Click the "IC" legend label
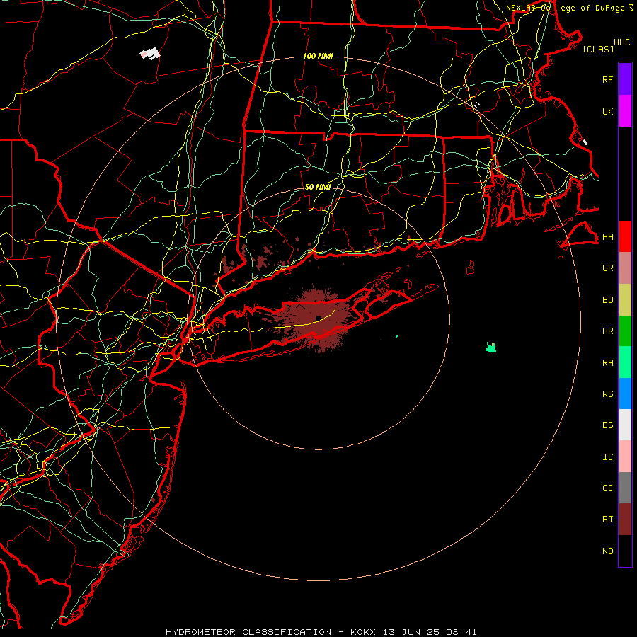The image size is (637, 637). 607,457
